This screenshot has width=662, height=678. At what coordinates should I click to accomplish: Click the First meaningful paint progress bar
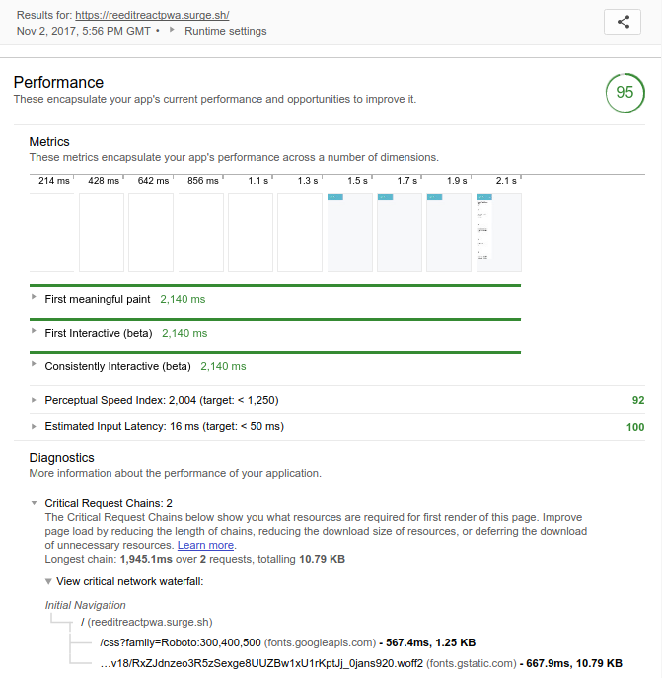click(275, 285)
